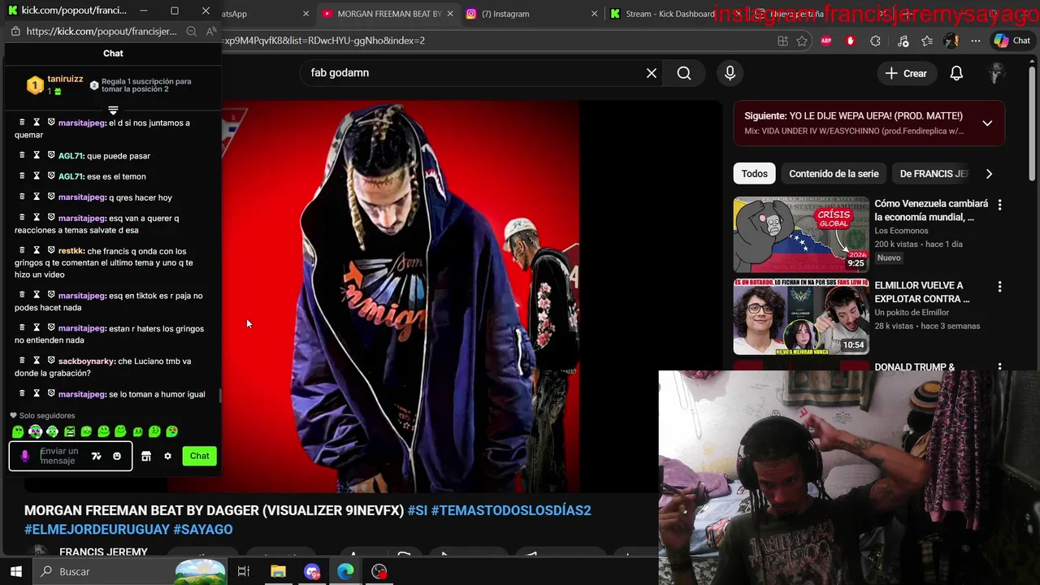Image resolution: width=1040 pixels, height=585 pixels.
Task: Ban marsitajpeg on "se lo toman a humor"
Action: 51,393
